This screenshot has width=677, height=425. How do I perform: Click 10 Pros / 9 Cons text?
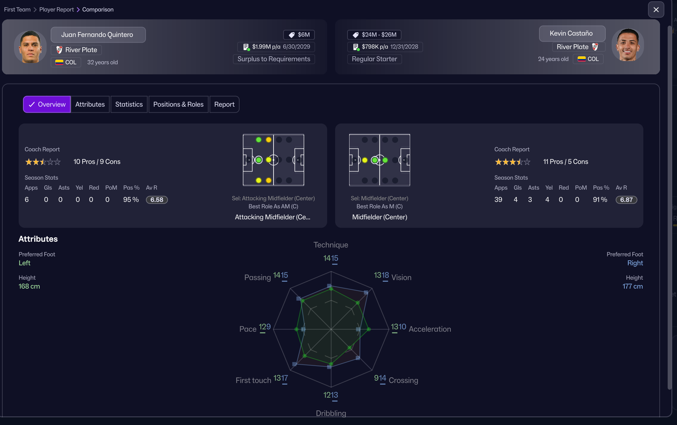tap(97, 162)
